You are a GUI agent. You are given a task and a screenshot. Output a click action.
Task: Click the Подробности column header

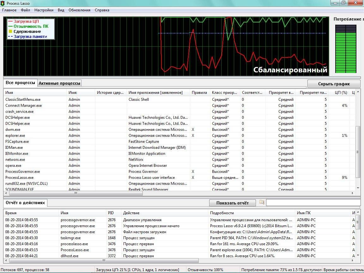252,213
